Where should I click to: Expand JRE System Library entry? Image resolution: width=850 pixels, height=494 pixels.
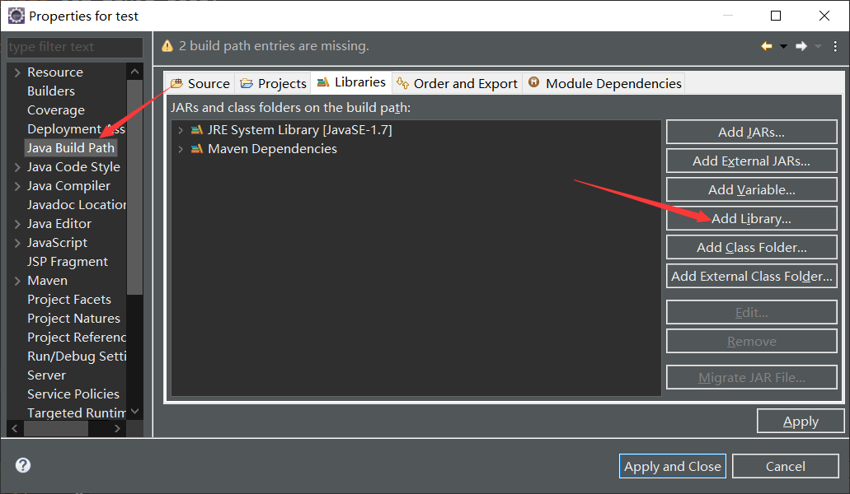click(181, 130)
